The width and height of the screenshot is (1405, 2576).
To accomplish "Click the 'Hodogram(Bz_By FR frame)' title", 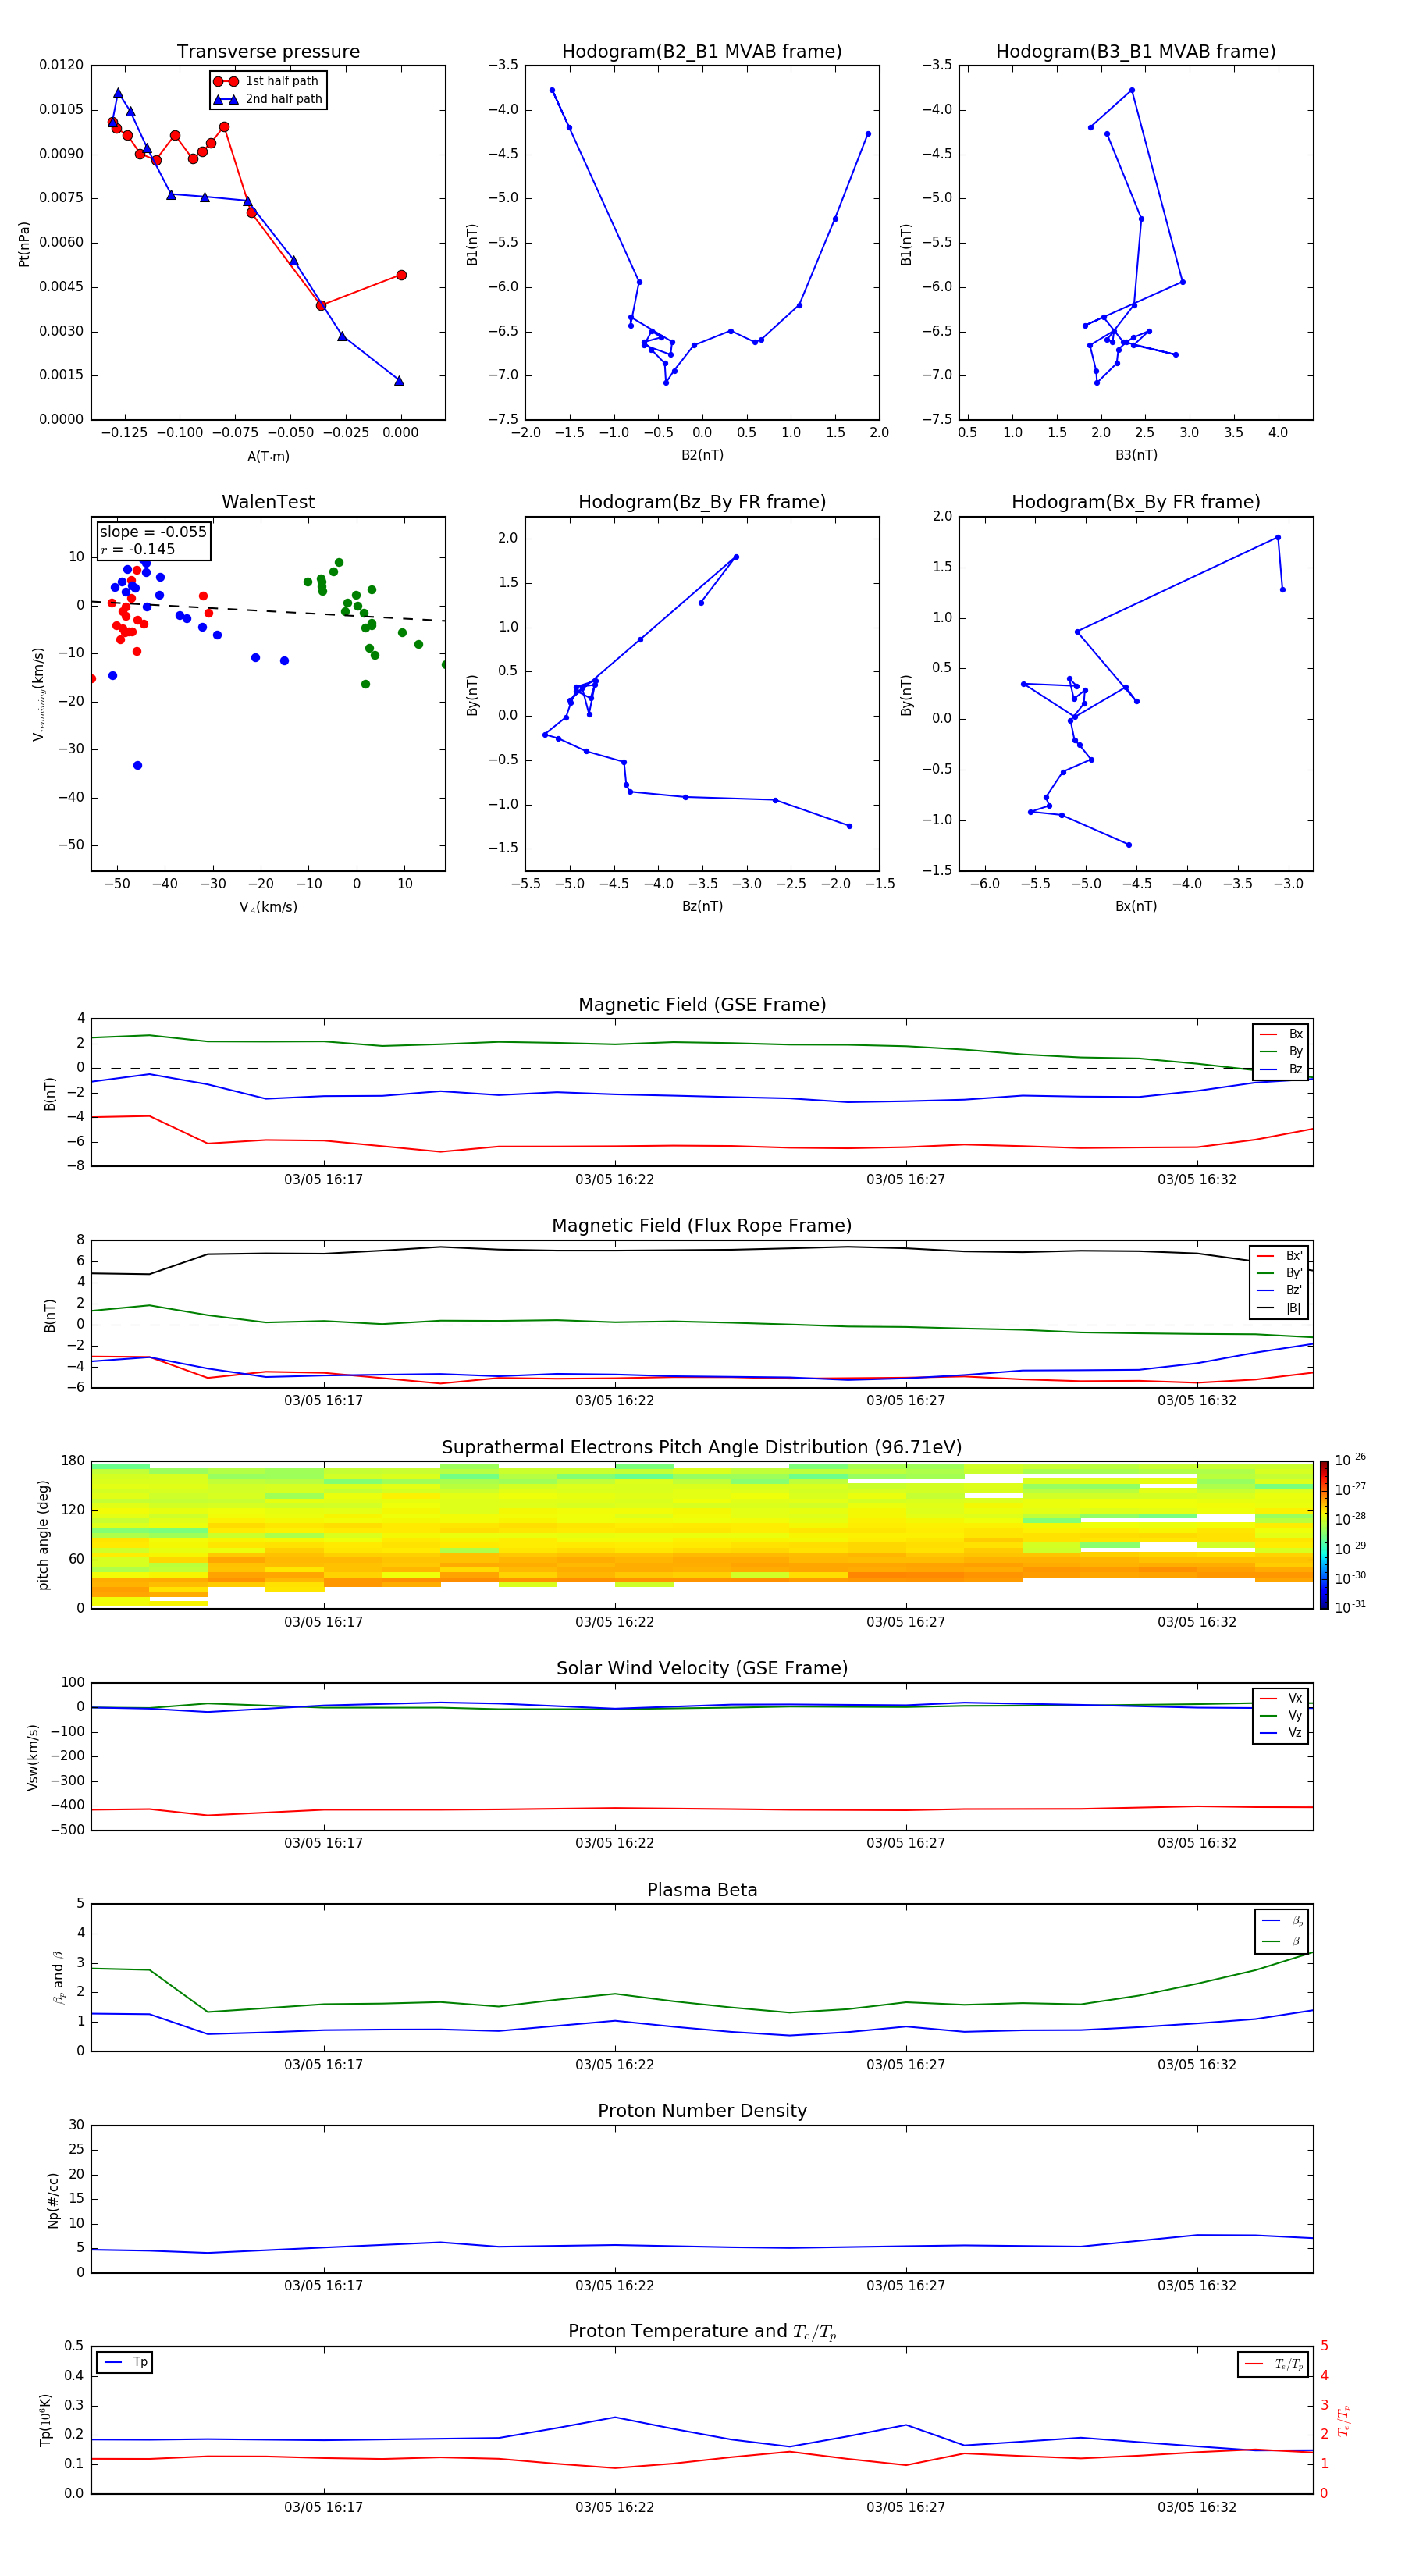I will click(x=702, y=502).
